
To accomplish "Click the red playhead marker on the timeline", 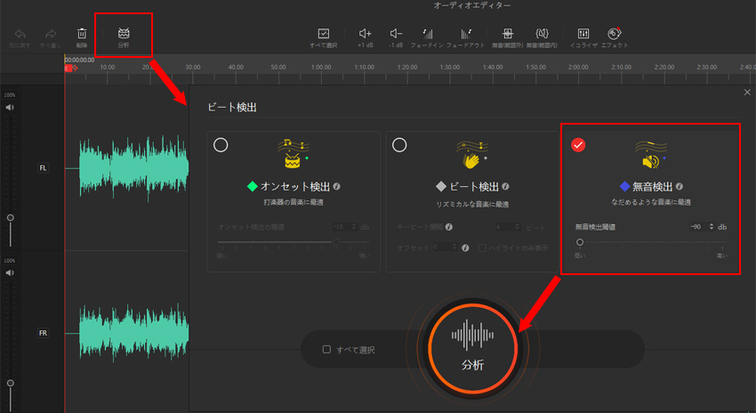I will pos(68,69).
